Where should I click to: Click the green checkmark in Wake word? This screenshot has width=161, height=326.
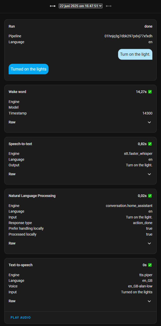coord(150,92)
